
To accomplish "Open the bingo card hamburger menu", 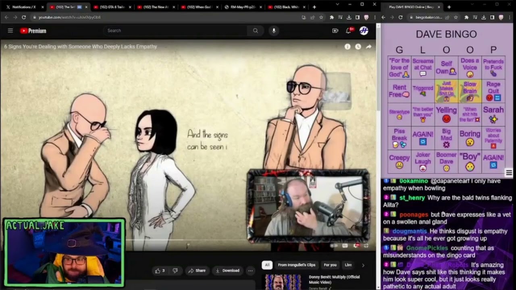I will pyautogui.click(x=509, y=173).
